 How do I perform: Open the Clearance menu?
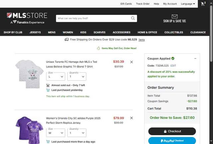point(198,32)
